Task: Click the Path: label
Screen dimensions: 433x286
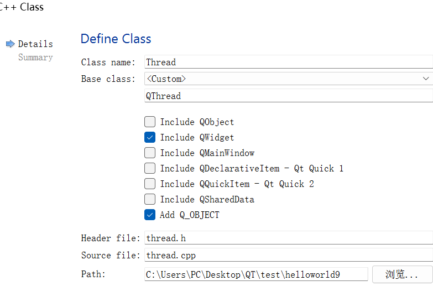Action: pos(93,274)
